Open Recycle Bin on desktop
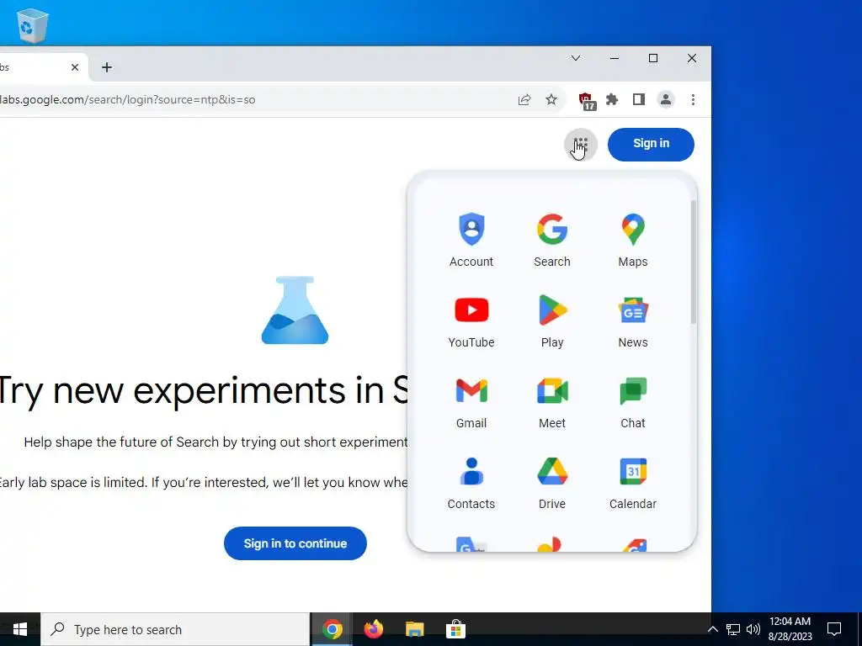The image size is (862, 646). pyautogui.click(x=33, y=24)
